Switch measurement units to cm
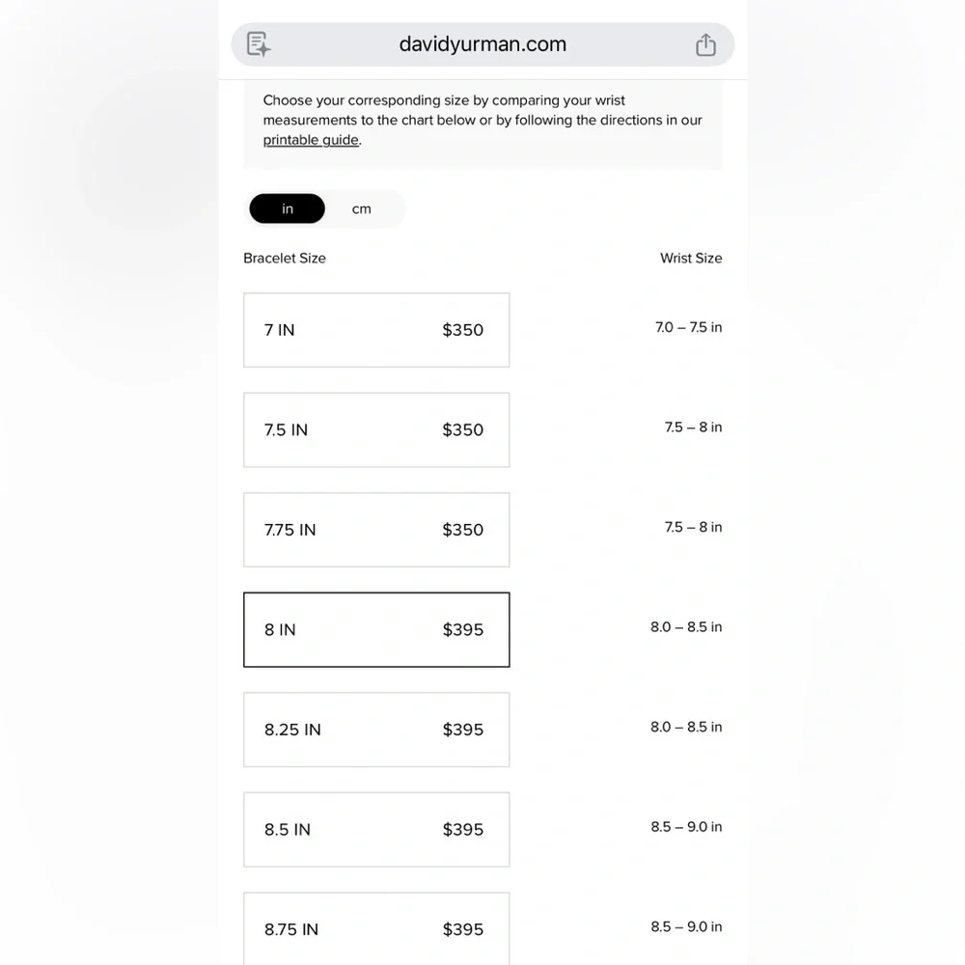 click(362, 208)
